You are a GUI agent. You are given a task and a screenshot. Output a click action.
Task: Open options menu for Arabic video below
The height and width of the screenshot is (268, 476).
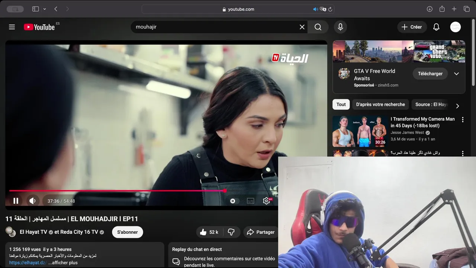point(463,153)
